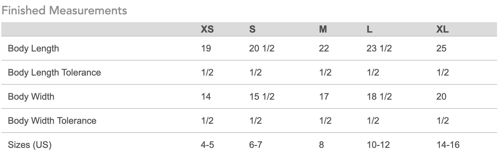Select the Body Length Tolerance row label

[54, 72]
